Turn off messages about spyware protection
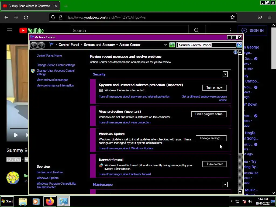The width and height of the screenshot is (276, 207). pos(134,96)
